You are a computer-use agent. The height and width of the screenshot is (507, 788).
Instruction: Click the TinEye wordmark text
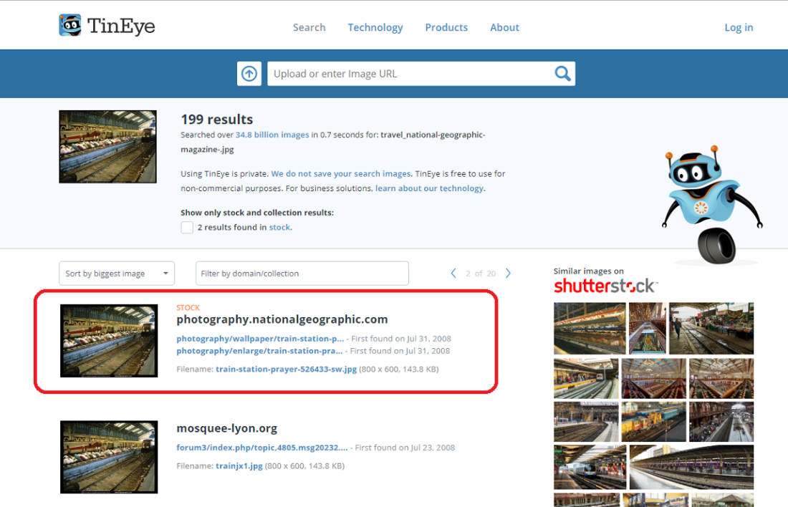coord(121,26)
